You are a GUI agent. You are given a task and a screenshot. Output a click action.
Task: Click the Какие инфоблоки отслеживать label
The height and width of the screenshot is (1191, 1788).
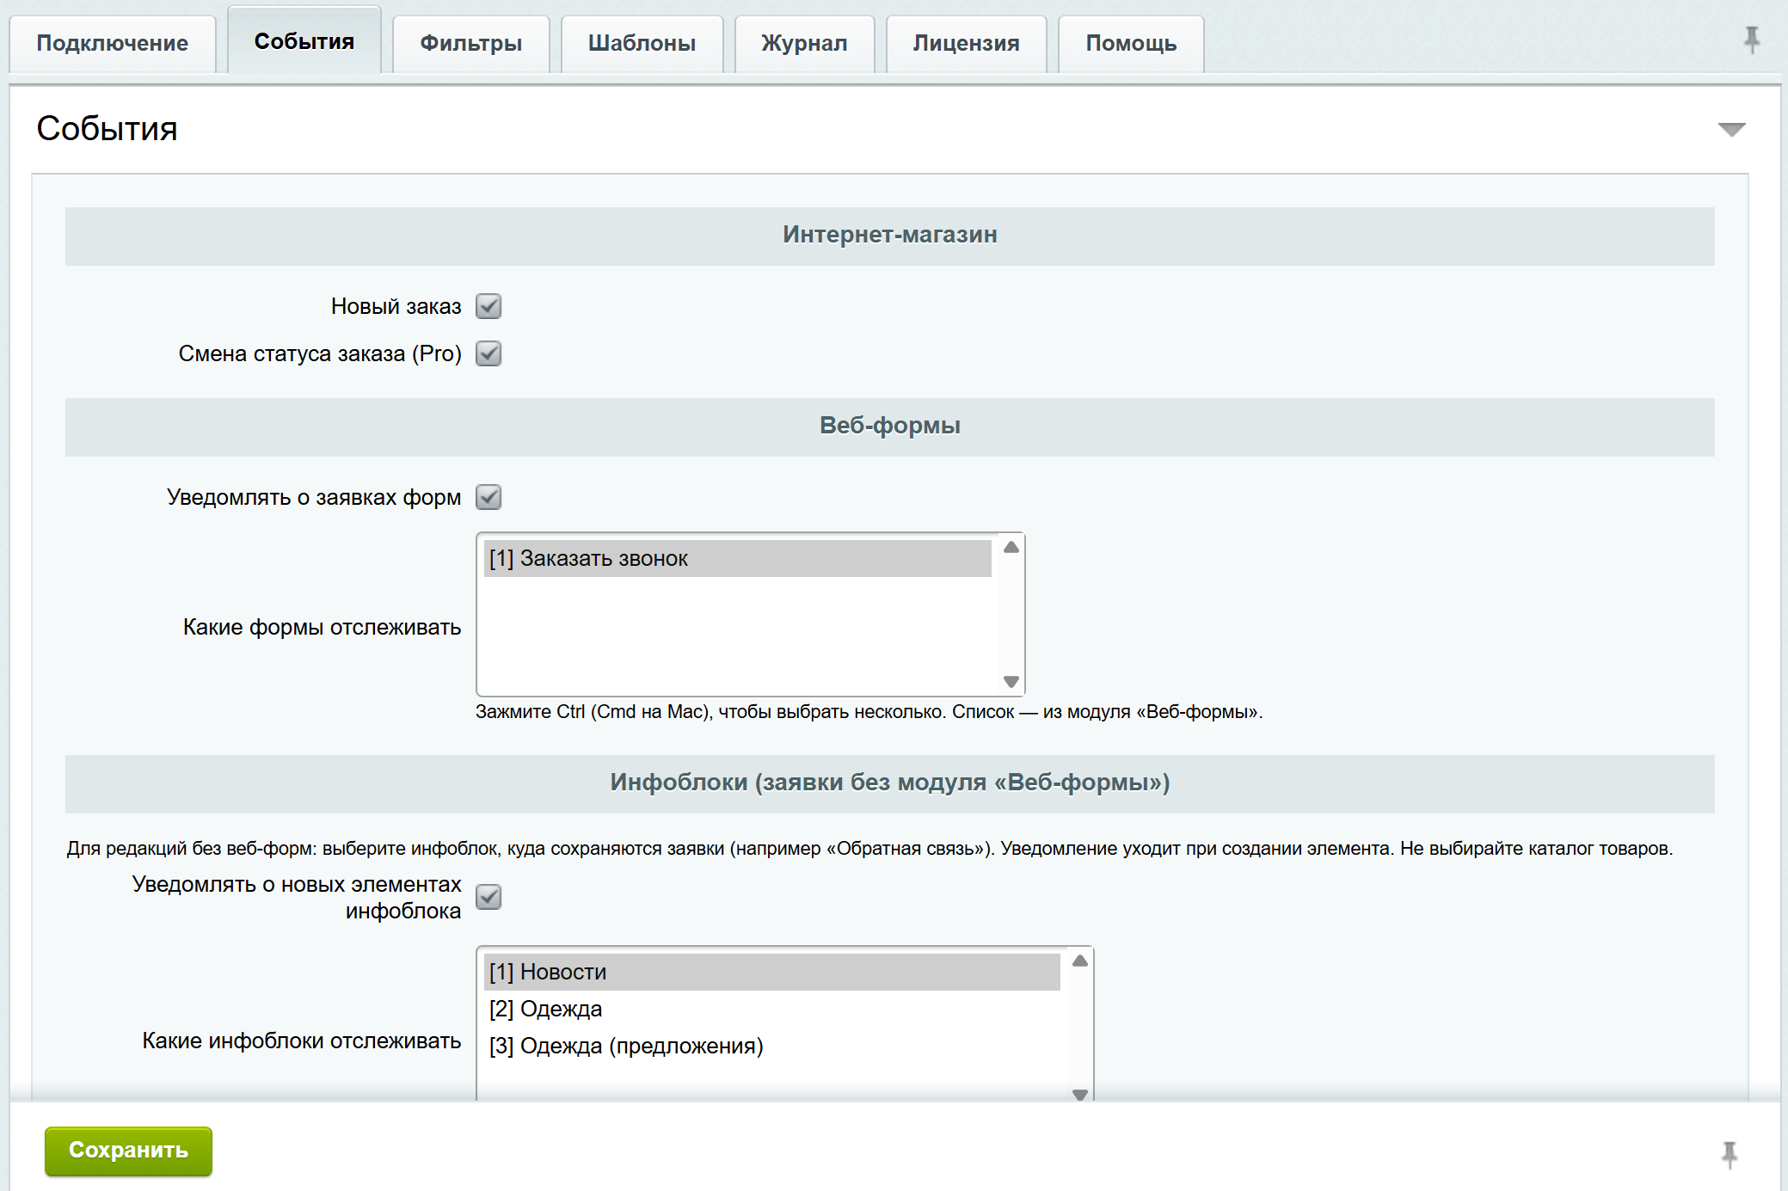[302, 1041]
